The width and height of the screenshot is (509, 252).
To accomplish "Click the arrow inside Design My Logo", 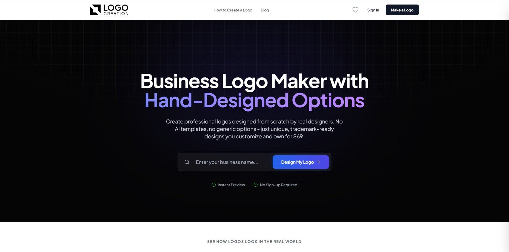I will (318, 162).
